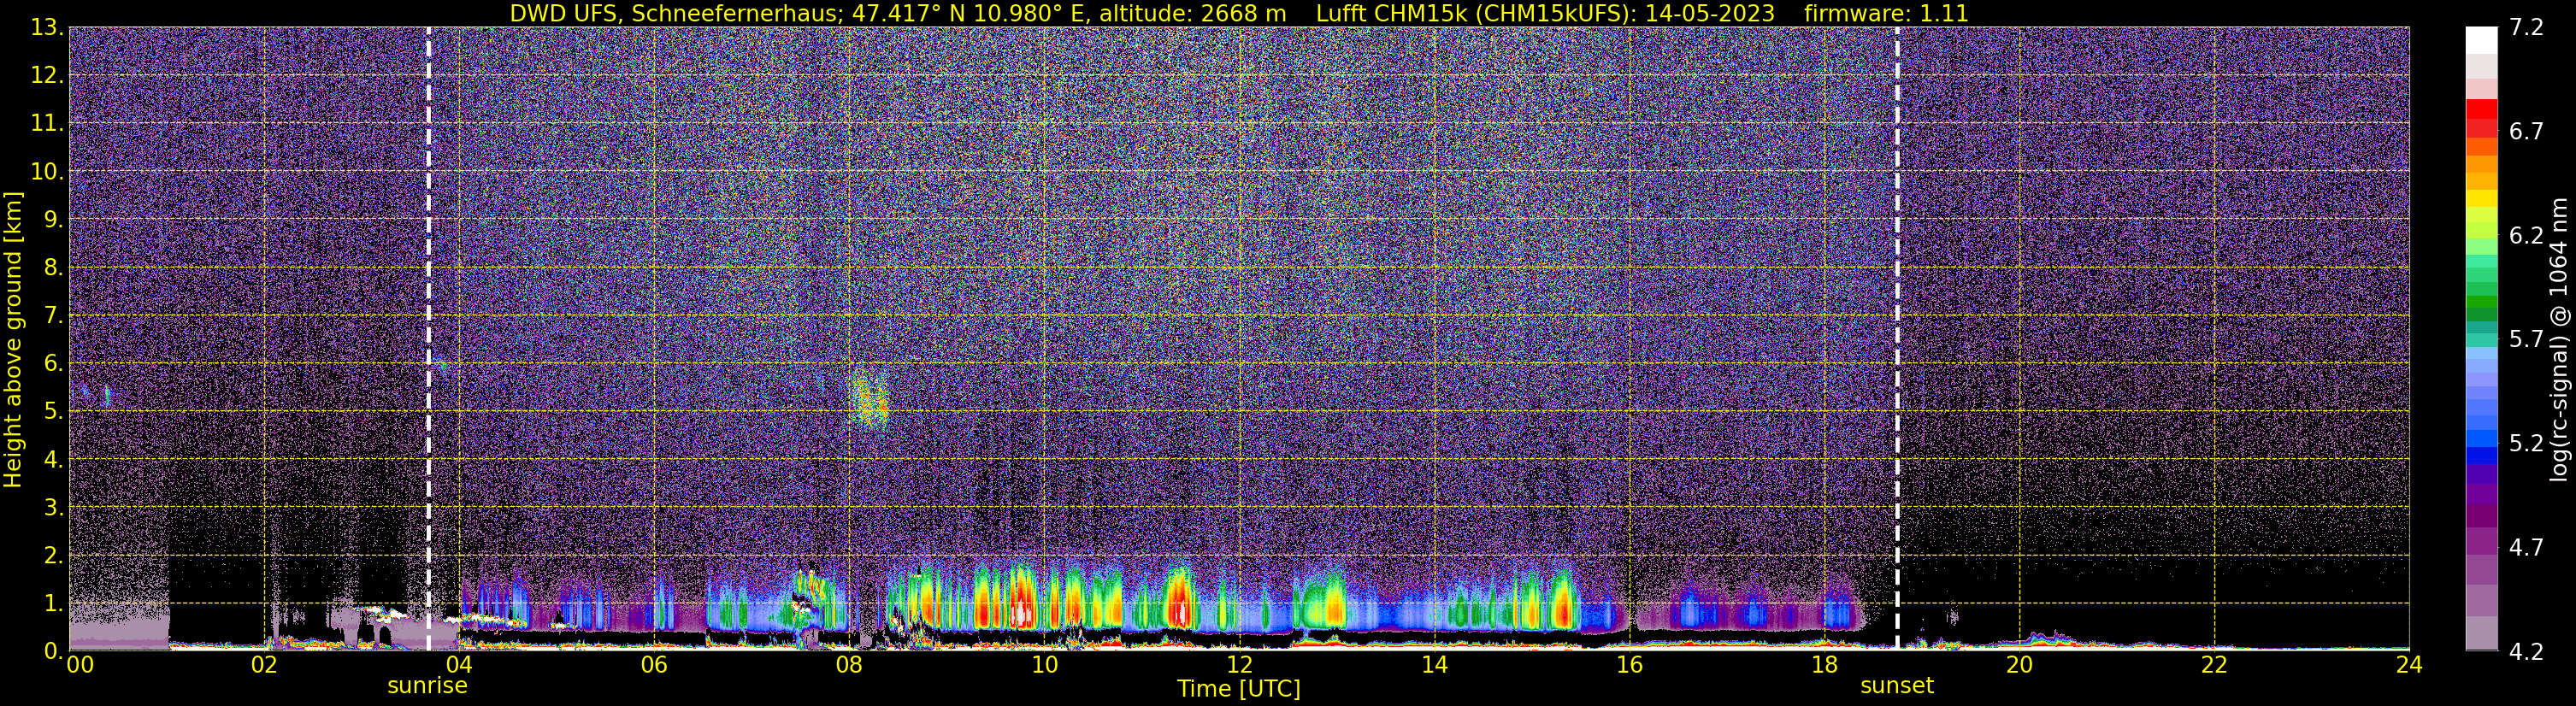Click the white dashed sunset line

click(1897, 338)
